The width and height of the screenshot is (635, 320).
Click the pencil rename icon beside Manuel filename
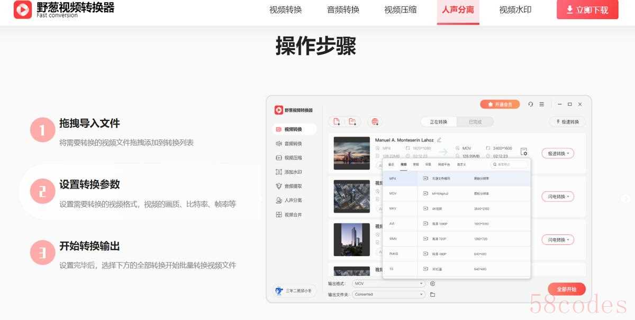[x=439, y=140]
